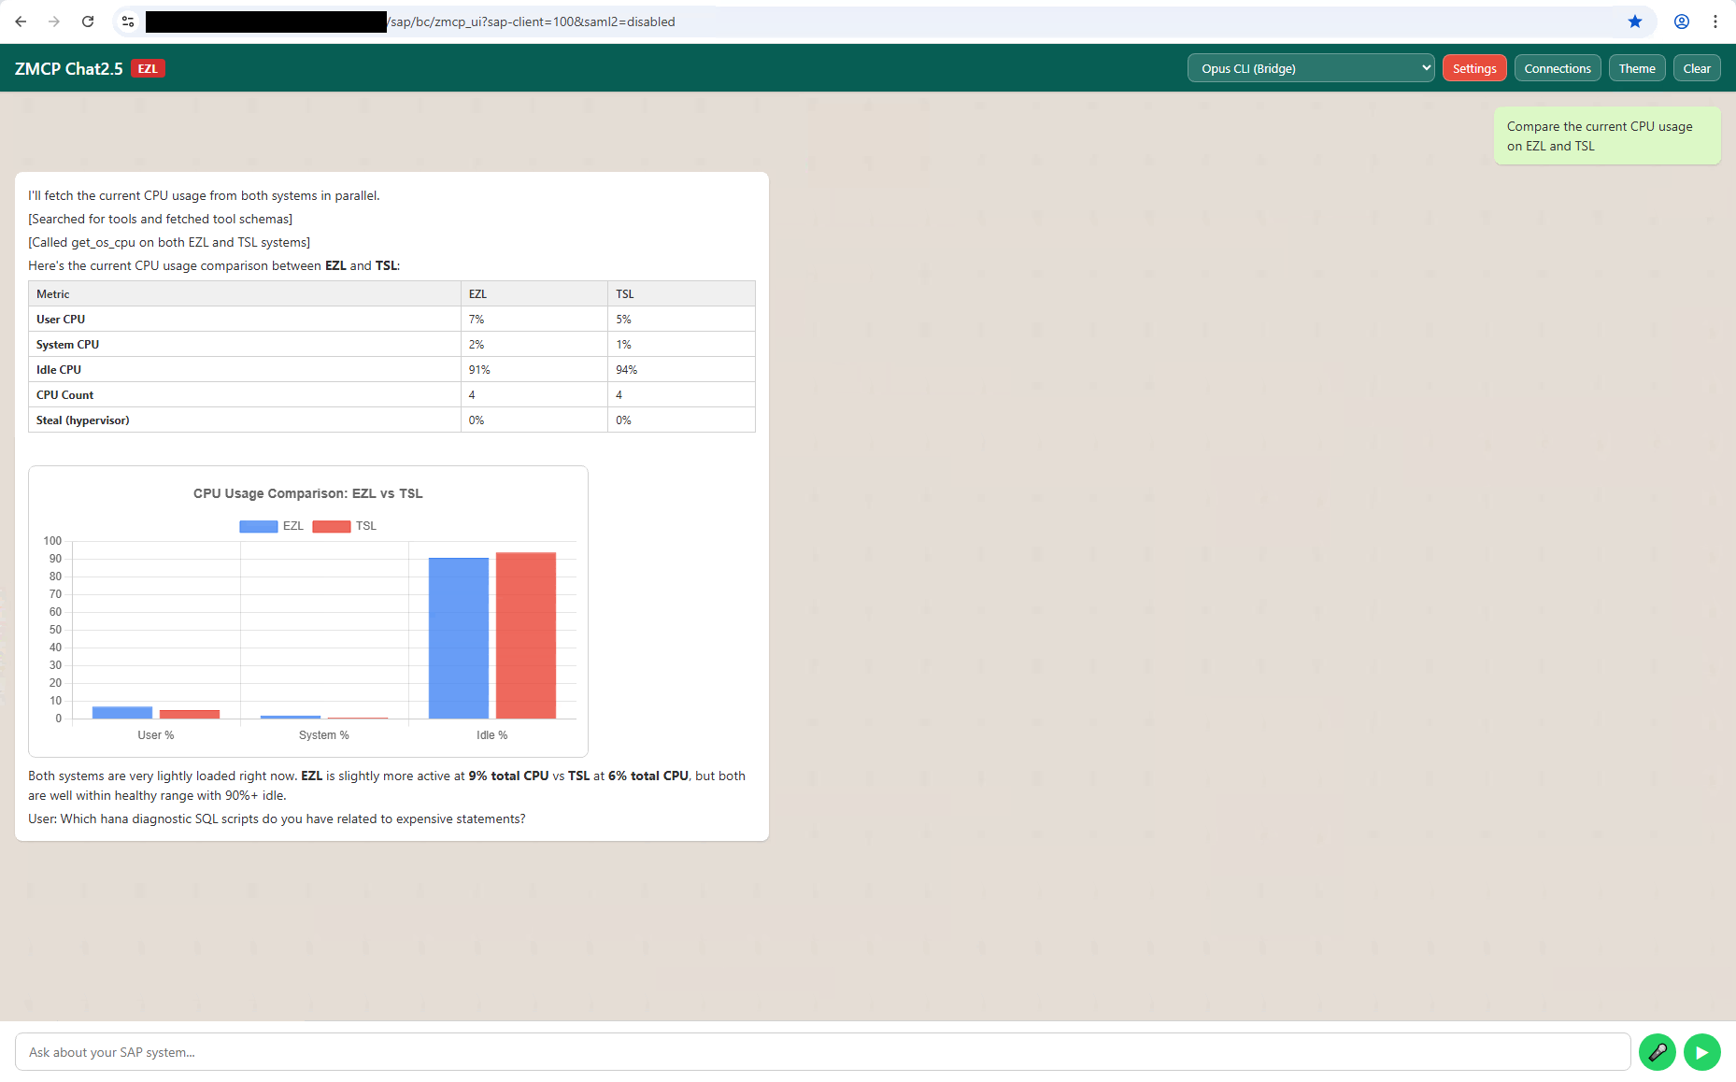Click the 7% EZL User CPU value
Screen dimensions: 1736x1082
tap(477, 319)
